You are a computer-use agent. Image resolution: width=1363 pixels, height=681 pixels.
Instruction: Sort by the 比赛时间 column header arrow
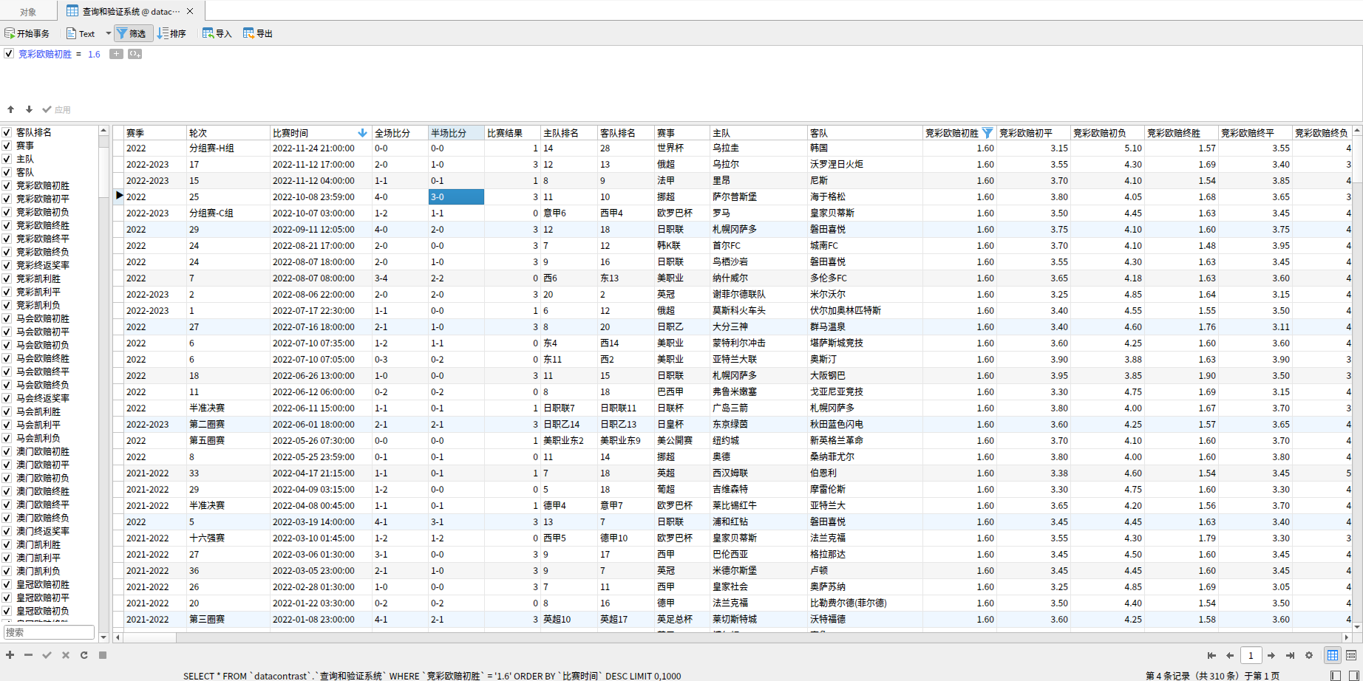(x=362, y=133)
